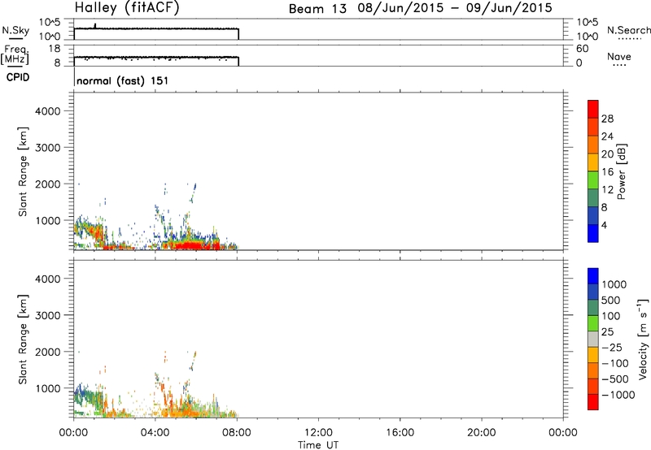Screen dimensions: 651x450
Task: Click the '20:00' time axis label
Action: pos(481,433)
